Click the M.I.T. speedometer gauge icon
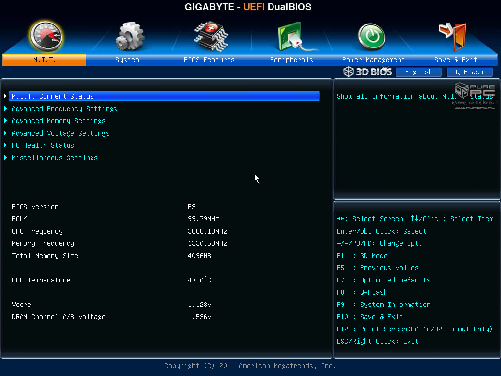The height and width of the screenshot is (376, 501). (x=46, y=36)
